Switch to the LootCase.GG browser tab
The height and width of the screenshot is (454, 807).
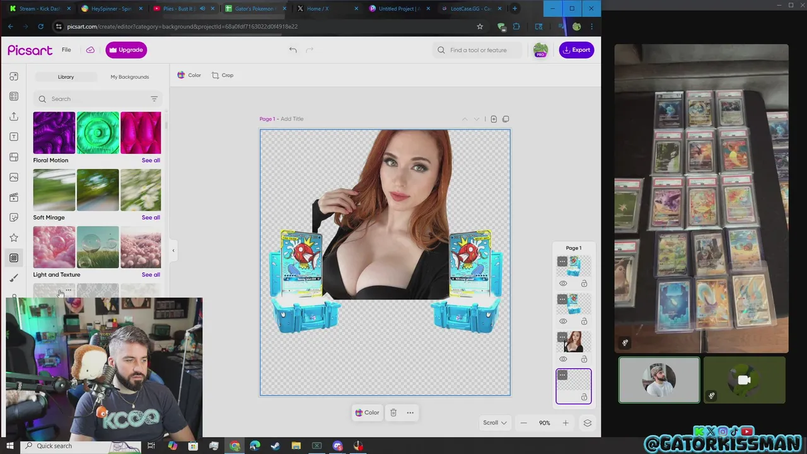coord(470,9)
